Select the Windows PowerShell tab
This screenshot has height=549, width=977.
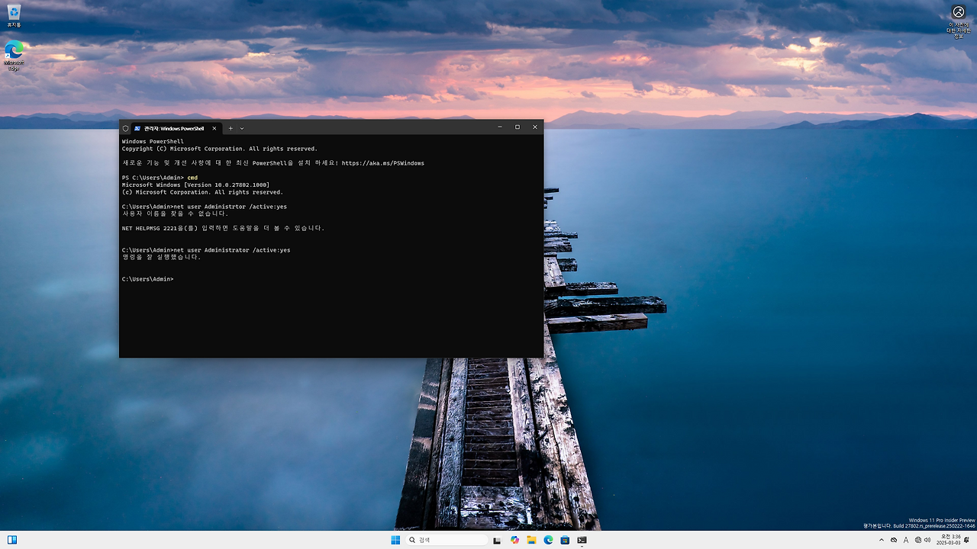pyautogui.click(x=175, y=128)
